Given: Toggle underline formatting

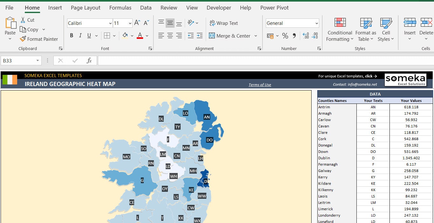Looking at the screenshot, I should click(88, 36).
